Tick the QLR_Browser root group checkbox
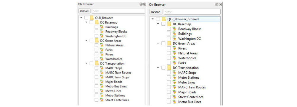 point(86,18)
